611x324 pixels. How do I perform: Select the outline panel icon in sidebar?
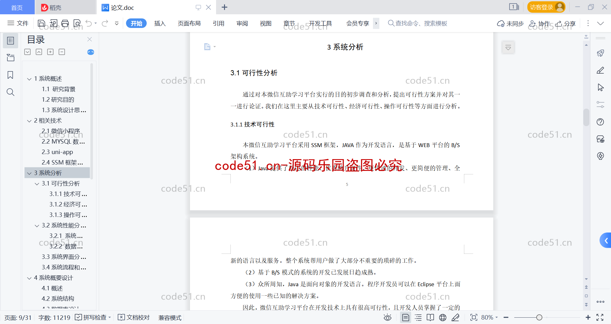(x=11, y=41)
